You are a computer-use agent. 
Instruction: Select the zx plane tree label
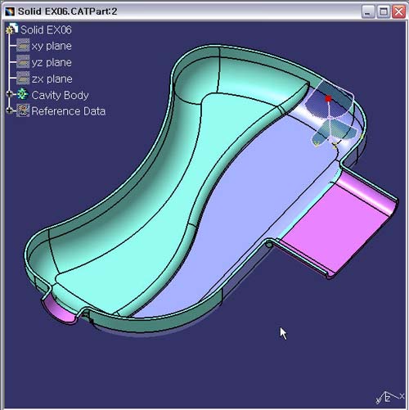52,79
